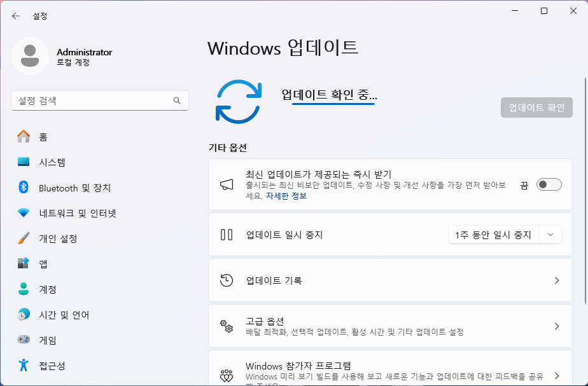Viewport: 588px width, 386px height.
Task: Click the 설정 검색 search field
Action: pos(100,100)
